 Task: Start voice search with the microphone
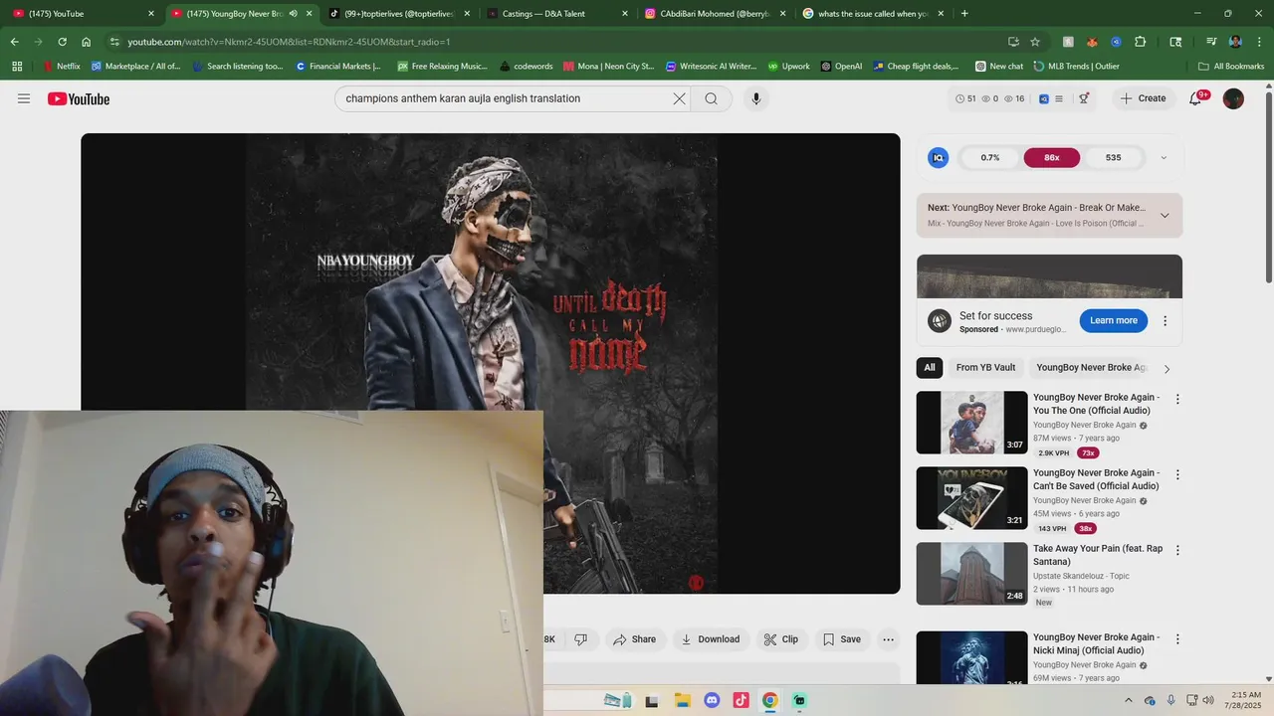[756, 98]
